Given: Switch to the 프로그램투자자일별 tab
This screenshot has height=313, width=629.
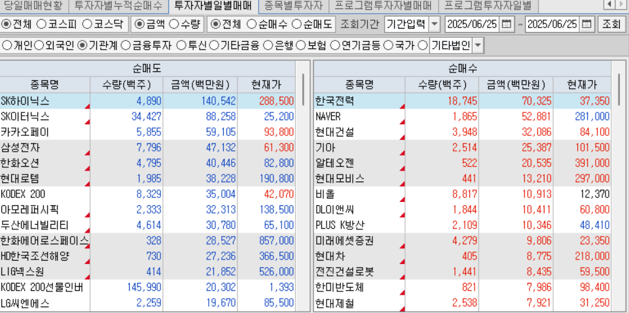Looking at the screenshot, I should click(488, 5).
